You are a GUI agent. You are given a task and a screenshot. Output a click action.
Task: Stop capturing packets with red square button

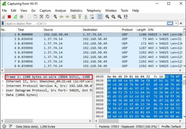pos(9,17)
